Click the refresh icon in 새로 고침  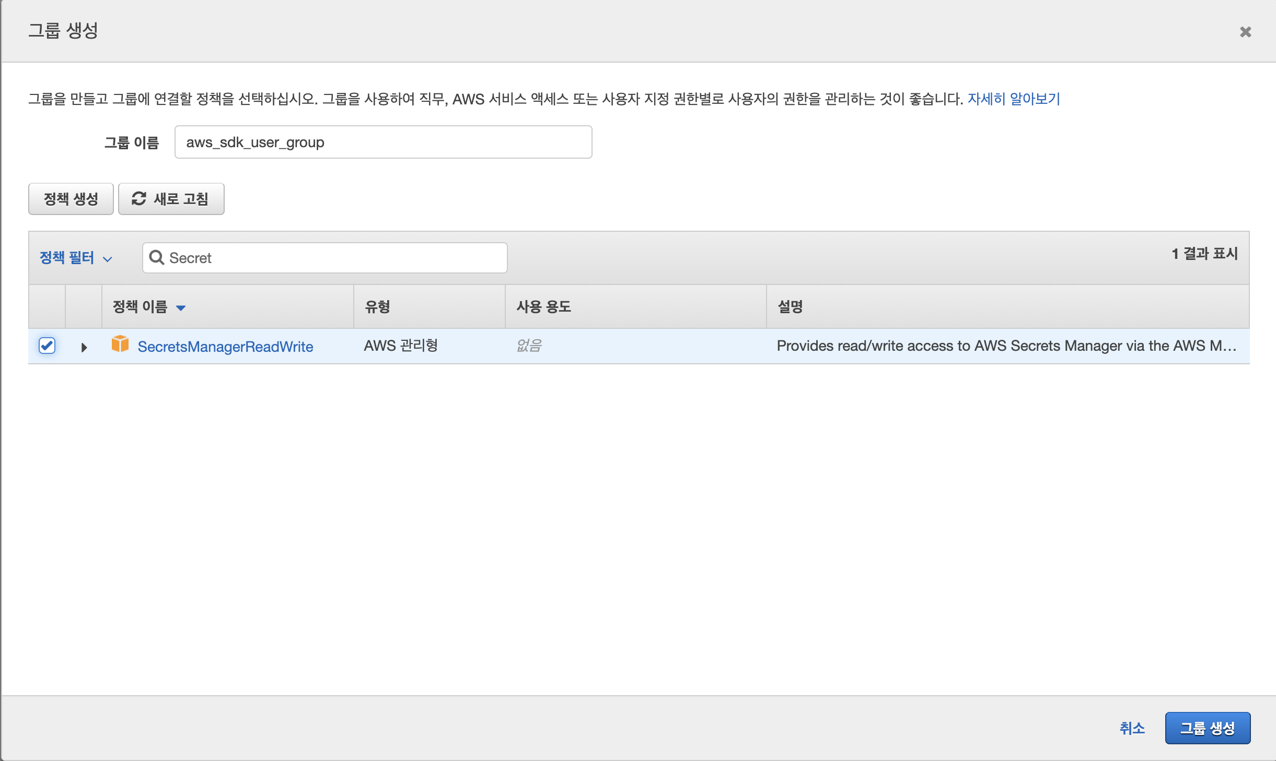tap(138, 198)
